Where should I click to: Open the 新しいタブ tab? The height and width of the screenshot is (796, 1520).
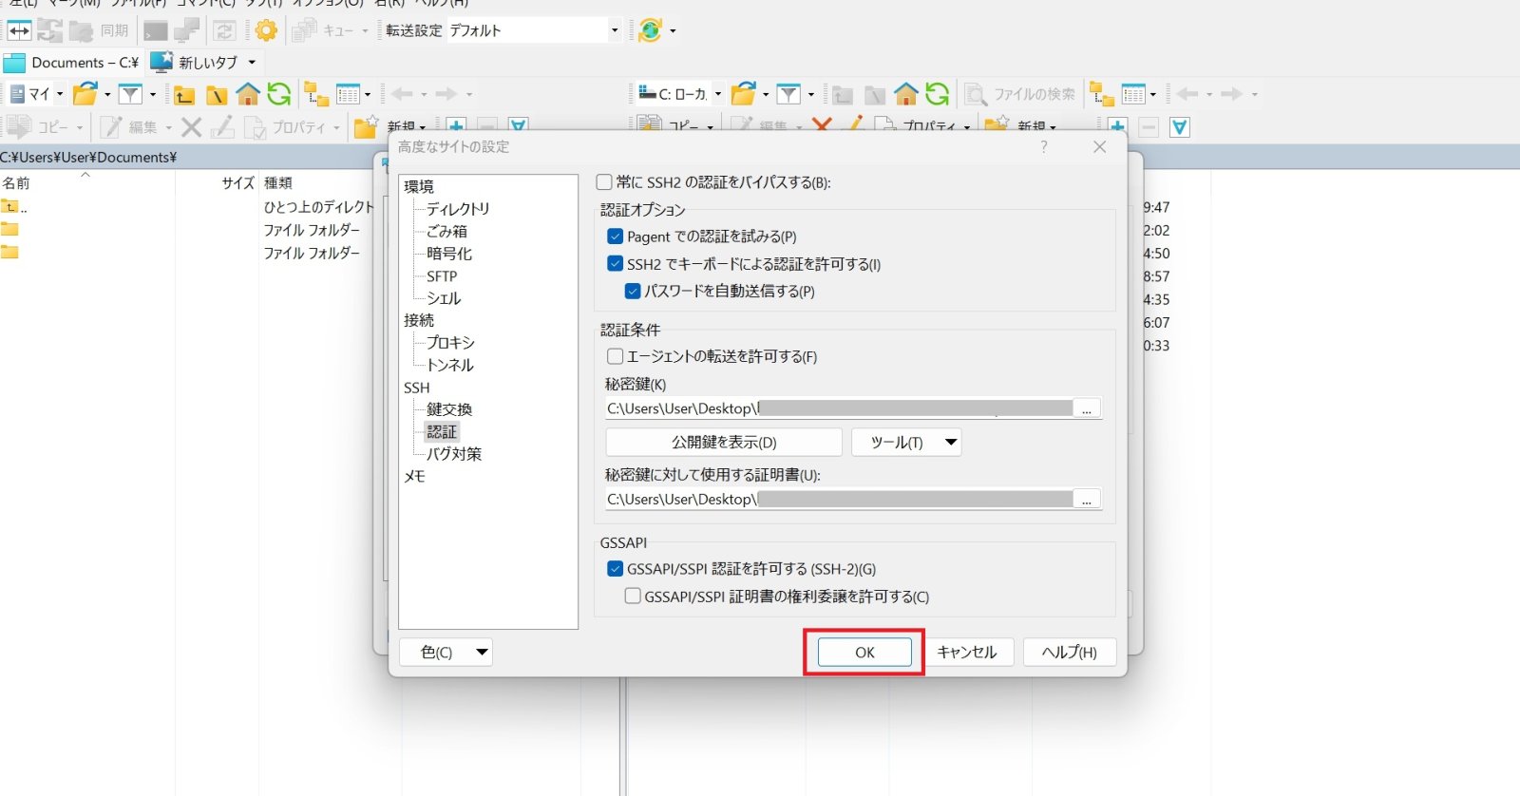click(x=195, y=63)
